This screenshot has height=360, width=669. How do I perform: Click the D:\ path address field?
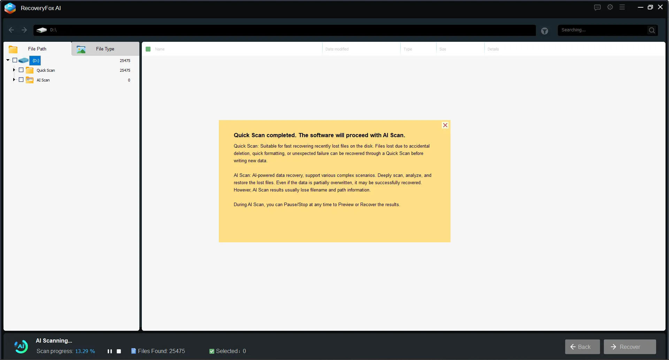(285, 30)
